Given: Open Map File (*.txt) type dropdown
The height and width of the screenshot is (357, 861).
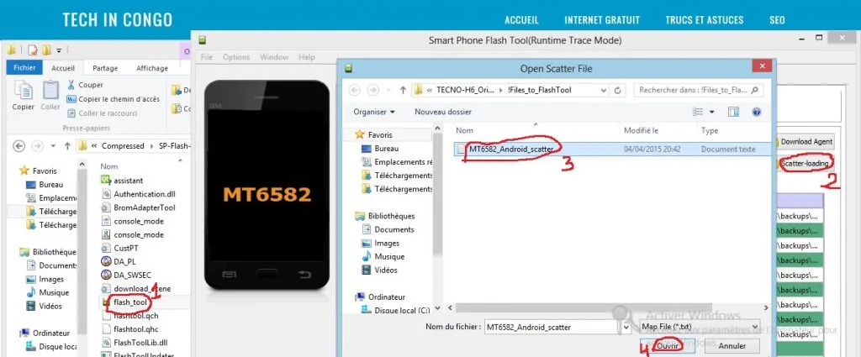Looking at the screenshot, I should [x=700, y=327].
